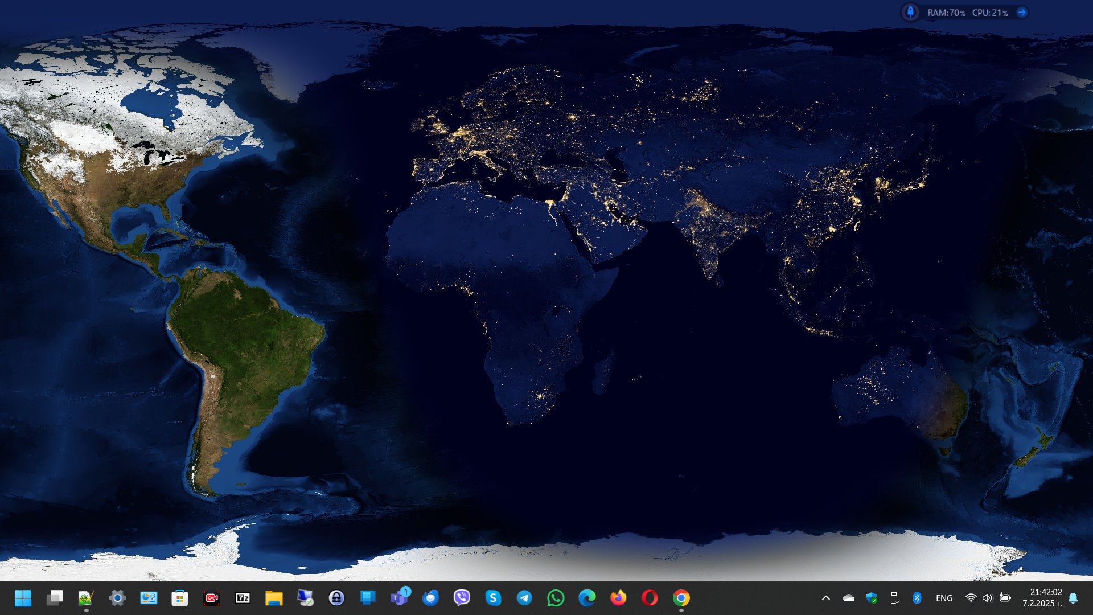Open File Explorer from the taskbar
This screenshot has width=1093, height=615.
click(x=274, y=598)
